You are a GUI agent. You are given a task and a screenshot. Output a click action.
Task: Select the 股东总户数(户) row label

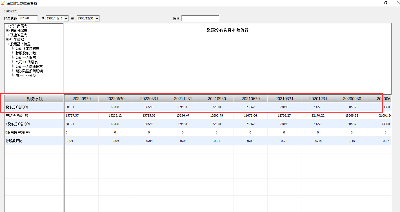tap(17, 107)
